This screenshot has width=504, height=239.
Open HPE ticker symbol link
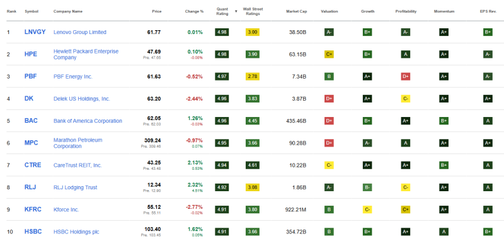click(31, 54)
